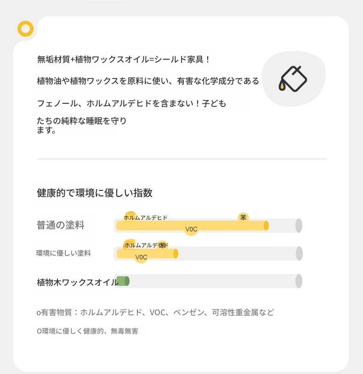The image size is (363, 374).
Task: Click the ホルムアルデヒド marker on 環境に優しい塗料 bar
Action: 130,245
